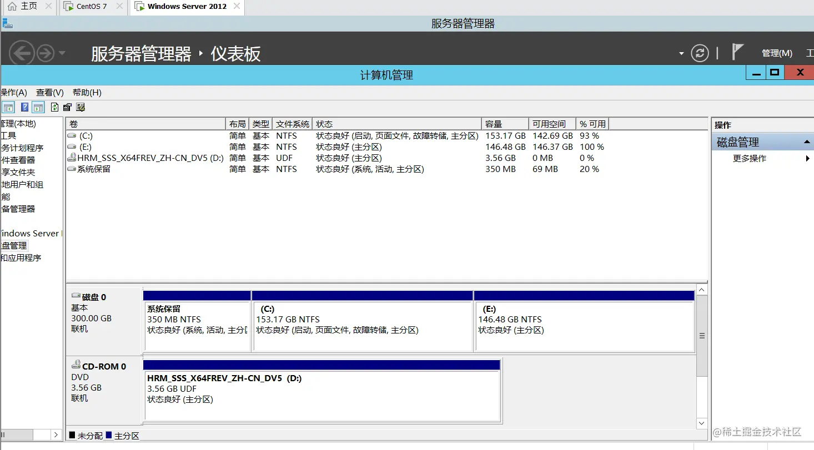Open the 管理(M) menu in Server Manager
The width and height of the screenshot is (814, 450).
(x=777, y=53)
